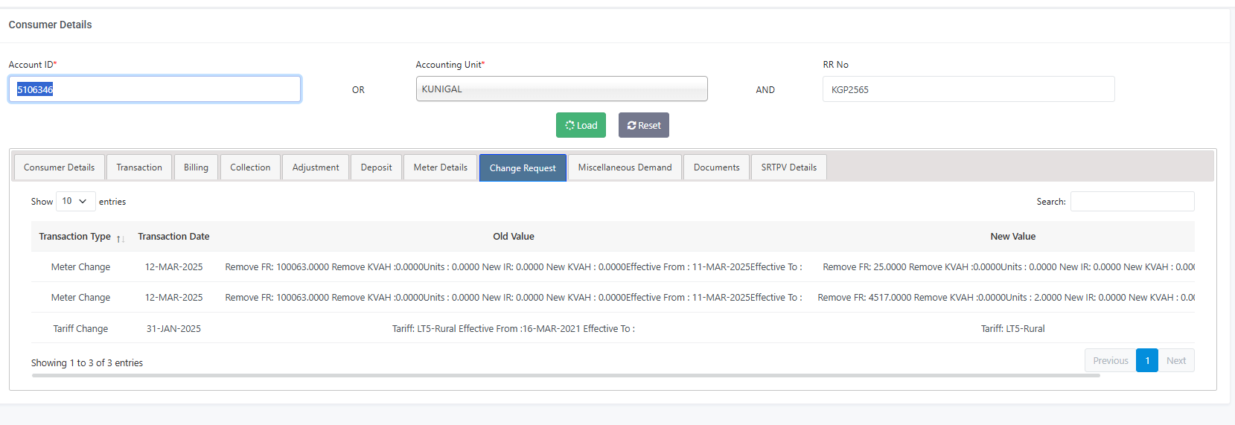Click the Load button
Screen dimensions: 1235x425
point(581,125)
